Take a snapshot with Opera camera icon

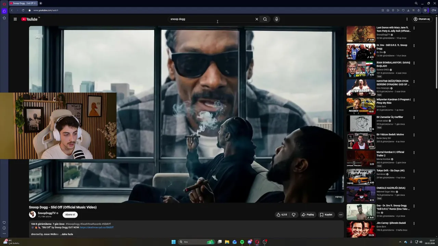(x=388, y=10)
